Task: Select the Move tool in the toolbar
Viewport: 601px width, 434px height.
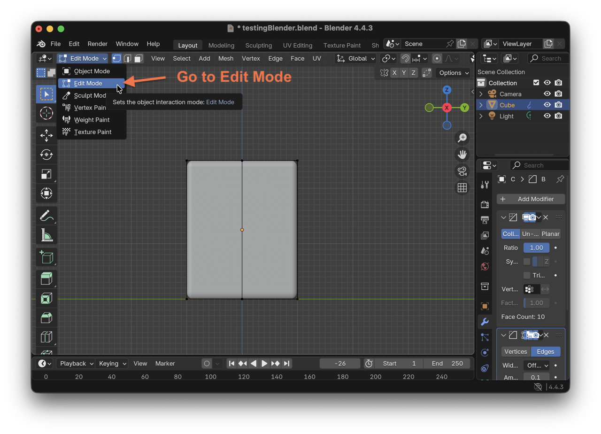Action: [x=46, y=135]
